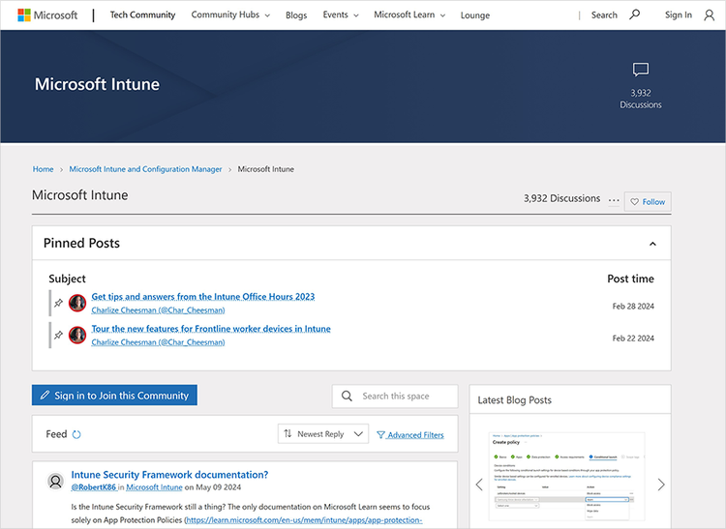Expand the Microsoft Learn menu
The height and width of the screenshot is (529, 726).
click(410, 15)
